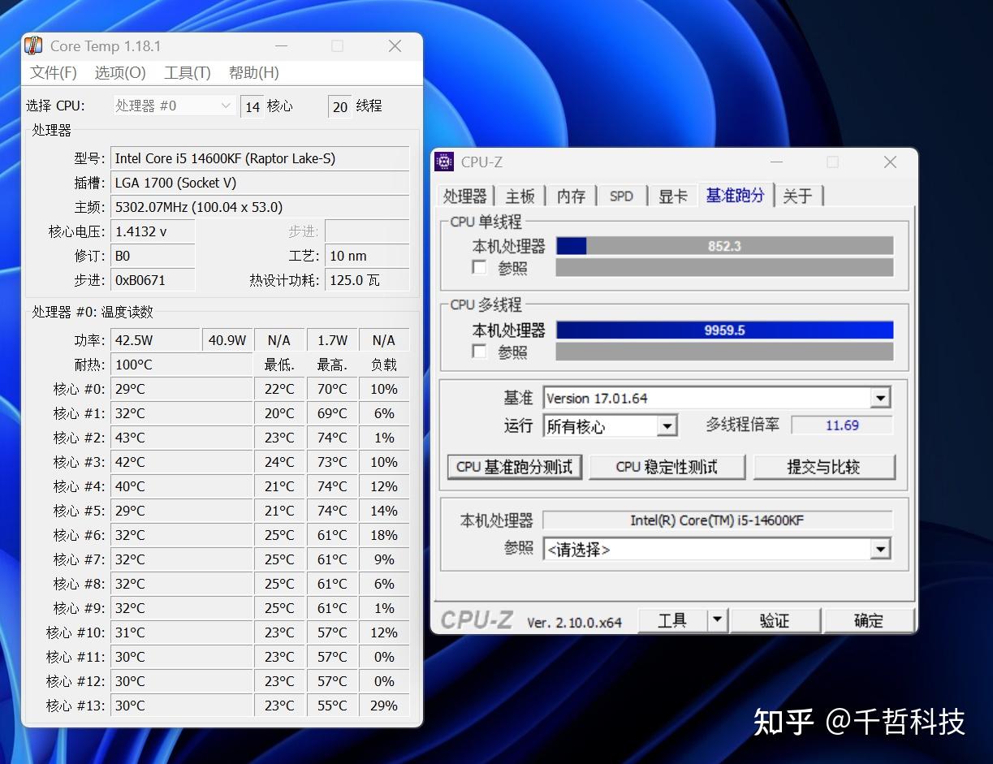Expand the 处理器 #0 CPU selection dropdown
993x764 pixels.
(x=173, y=106)
